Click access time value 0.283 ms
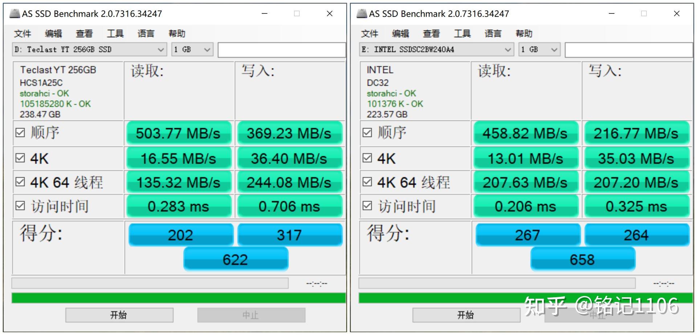This screenshot has height=335, width=697. point(179,206)
